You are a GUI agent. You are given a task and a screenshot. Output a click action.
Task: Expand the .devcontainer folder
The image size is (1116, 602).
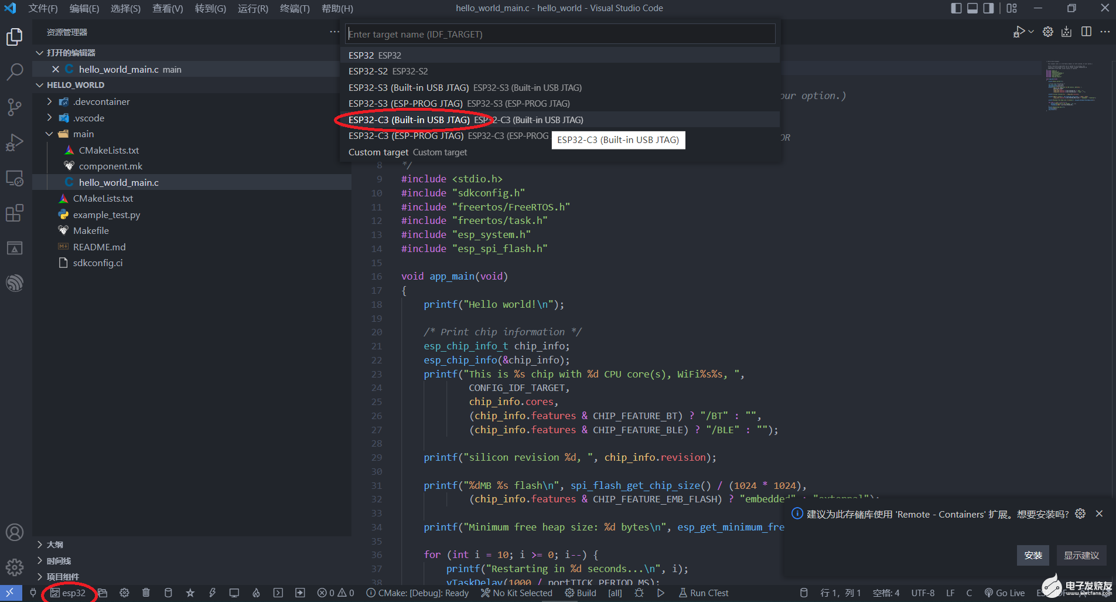click(x=192, y=101)
